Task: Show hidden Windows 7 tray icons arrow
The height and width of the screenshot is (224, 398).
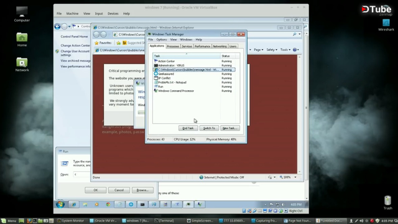Action: point(266,205)
